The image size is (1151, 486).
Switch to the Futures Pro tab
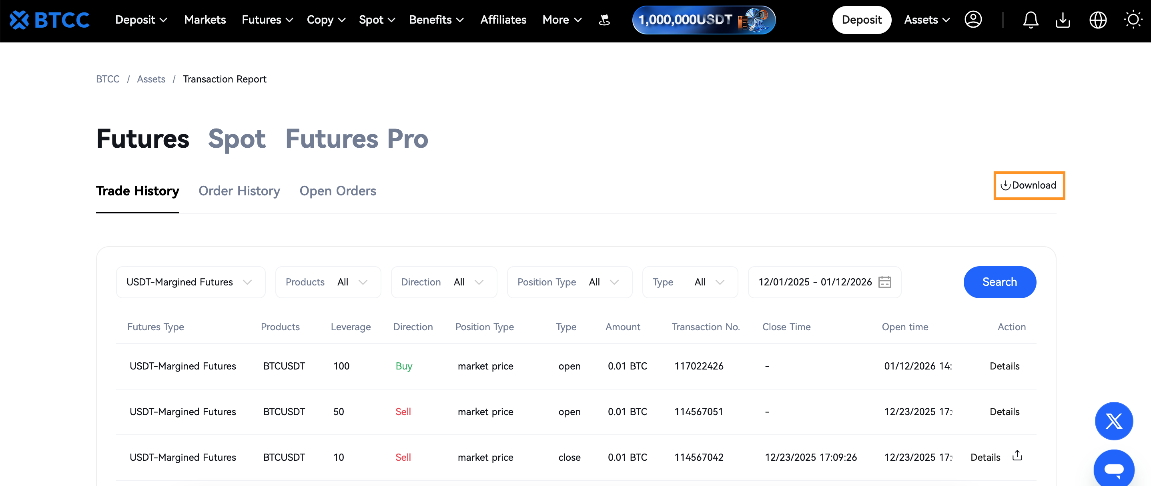[357, 139]
